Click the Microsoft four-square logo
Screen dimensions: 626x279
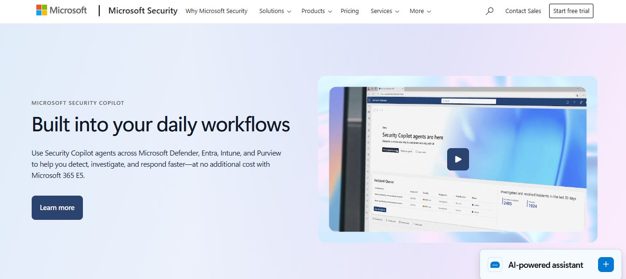pos(41,10)
